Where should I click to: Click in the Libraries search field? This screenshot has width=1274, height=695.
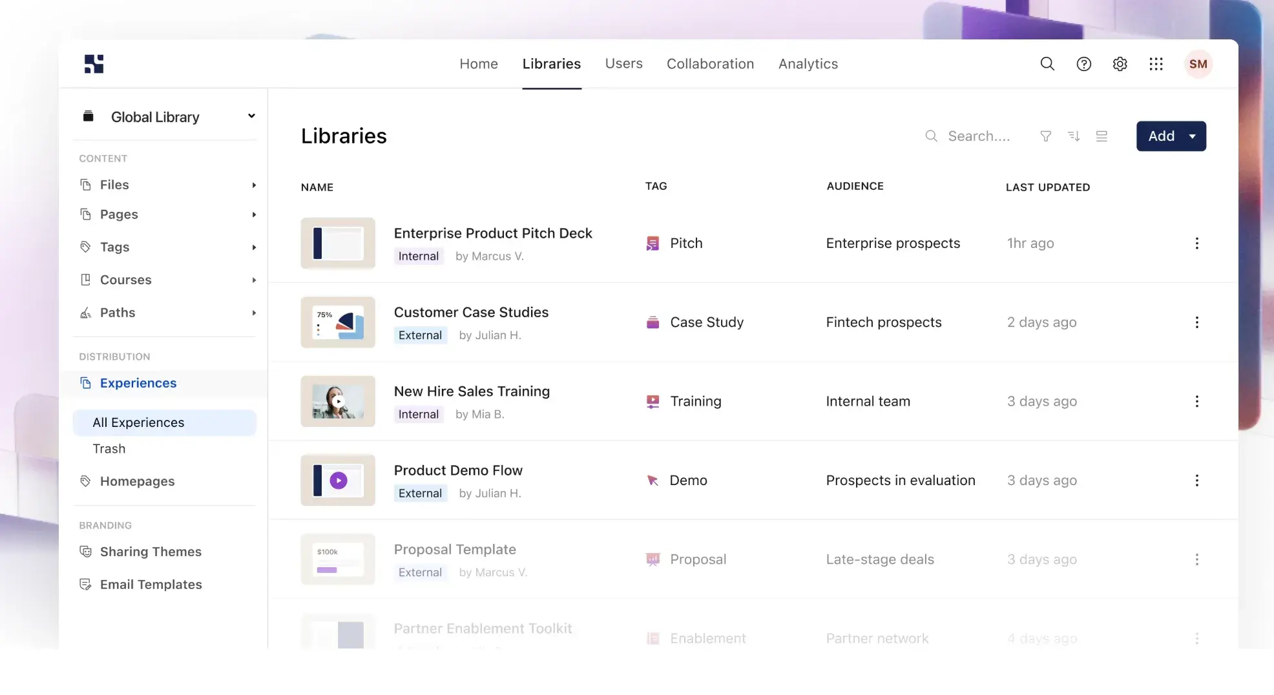[979, 136]
